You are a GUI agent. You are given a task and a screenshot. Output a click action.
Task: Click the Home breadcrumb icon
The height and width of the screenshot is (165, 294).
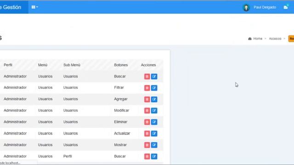[250, 38]
